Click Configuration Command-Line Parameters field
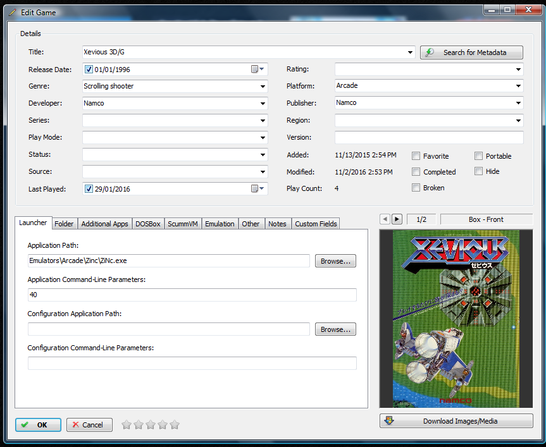Image resolution: width=546 pixels, height=447 pixels. 192,363
